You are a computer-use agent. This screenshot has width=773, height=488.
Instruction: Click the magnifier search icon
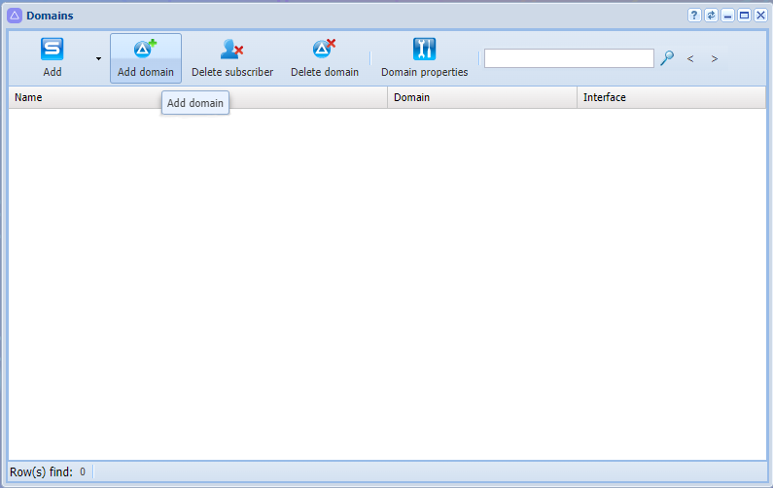pos(667,58)
